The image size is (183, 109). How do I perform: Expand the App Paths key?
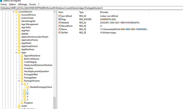(x=16, y=28)
